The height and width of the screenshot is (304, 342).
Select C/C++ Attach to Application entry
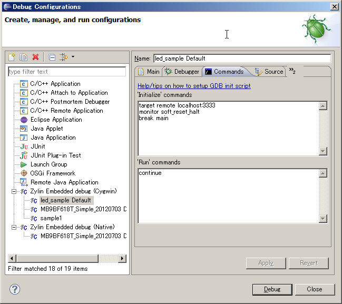click(x=69, y=93)
